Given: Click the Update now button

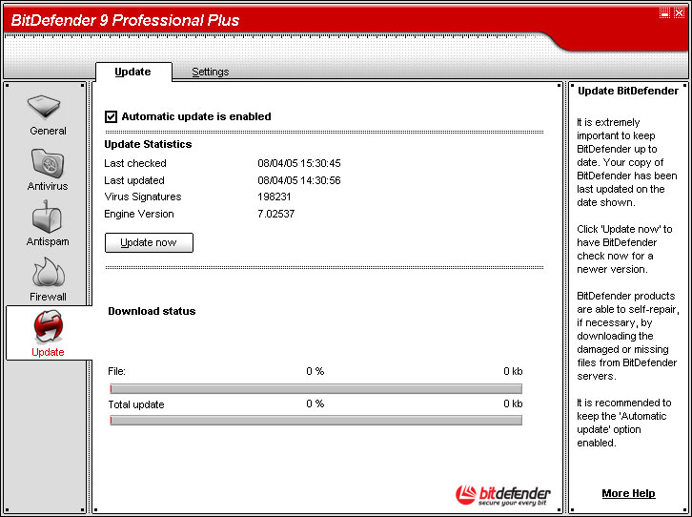Looking at the screenshot, I should (x=149, y=243).
